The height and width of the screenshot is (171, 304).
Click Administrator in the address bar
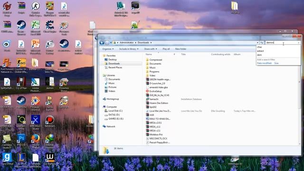point(126,42)
